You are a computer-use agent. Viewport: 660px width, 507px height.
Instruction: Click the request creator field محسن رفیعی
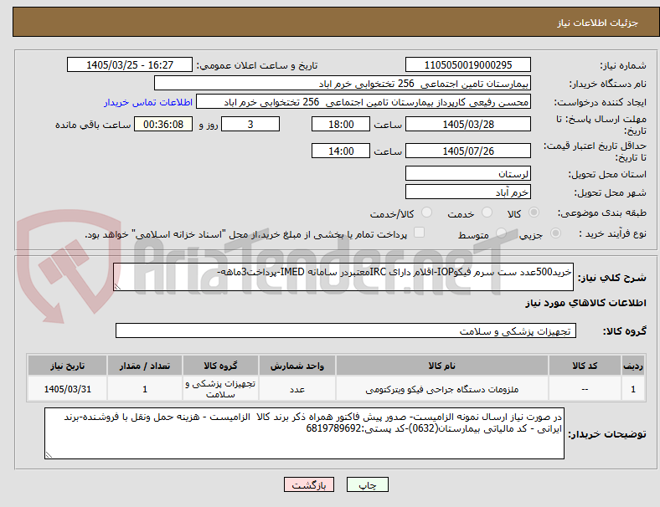point(364,102)
